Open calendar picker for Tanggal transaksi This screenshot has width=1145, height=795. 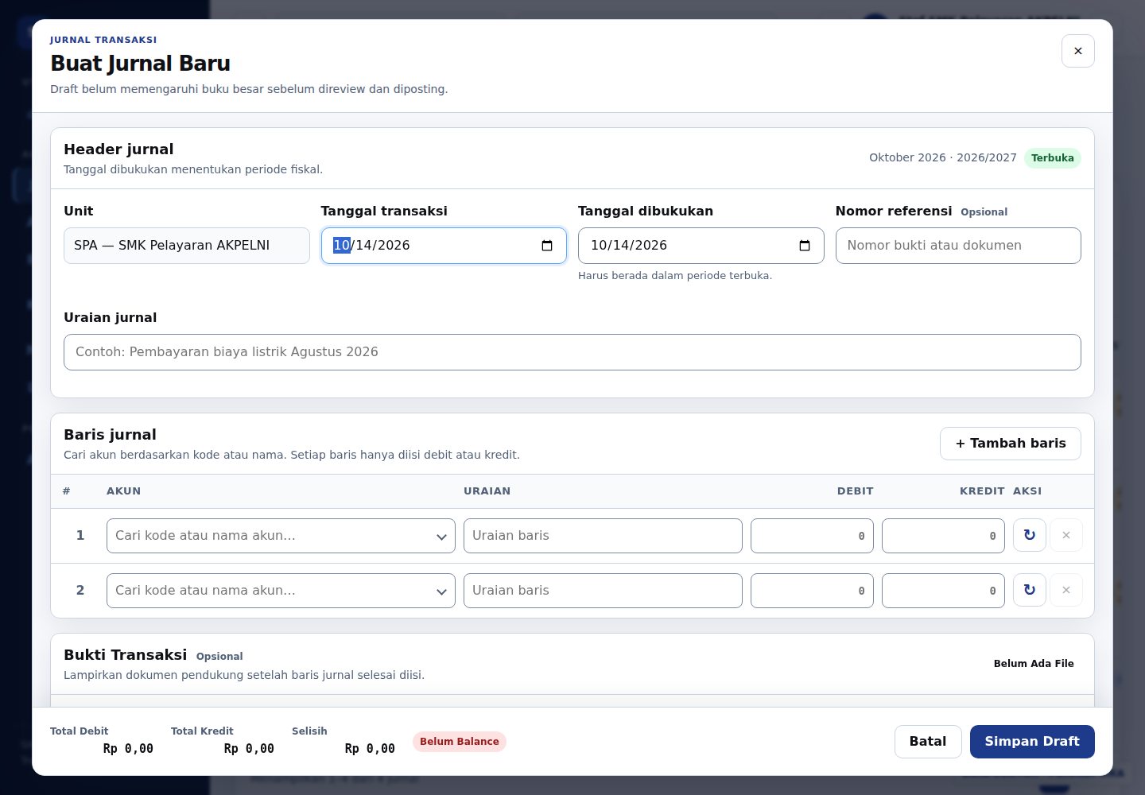point(547,246)
